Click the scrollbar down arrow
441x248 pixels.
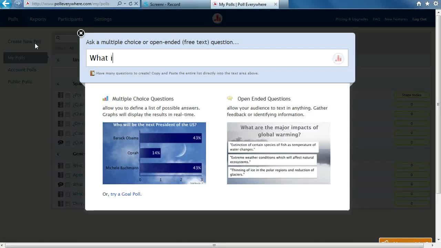438,239
